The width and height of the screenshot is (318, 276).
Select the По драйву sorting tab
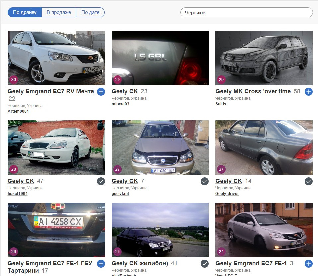pos(25,12)
